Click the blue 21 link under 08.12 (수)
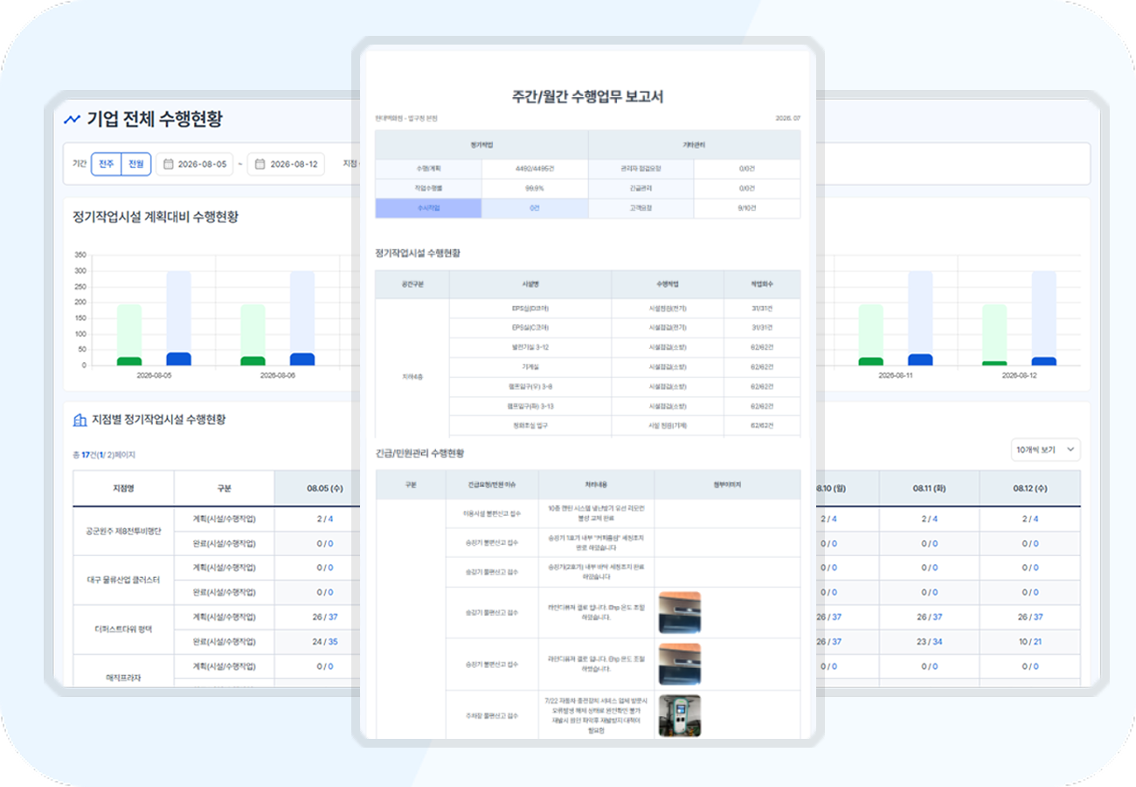This screenshot has height=787, width=1136. pos(1037,641)
